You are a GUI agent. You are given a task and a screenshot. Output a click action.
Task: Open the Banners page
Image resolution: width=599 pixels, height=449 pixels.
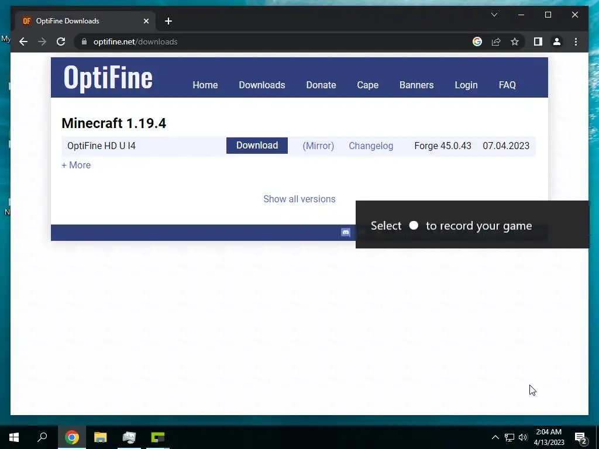point(416,85)
